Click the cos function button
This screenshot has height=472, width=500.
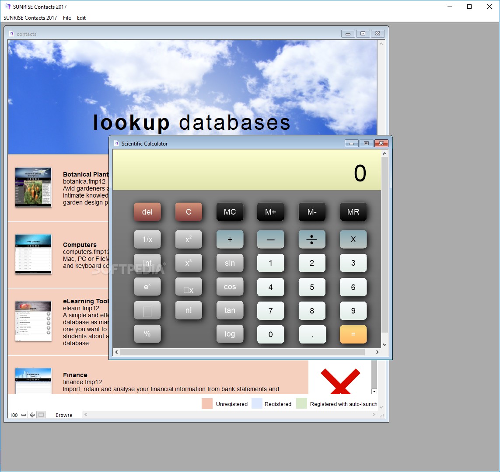(230, 287)
